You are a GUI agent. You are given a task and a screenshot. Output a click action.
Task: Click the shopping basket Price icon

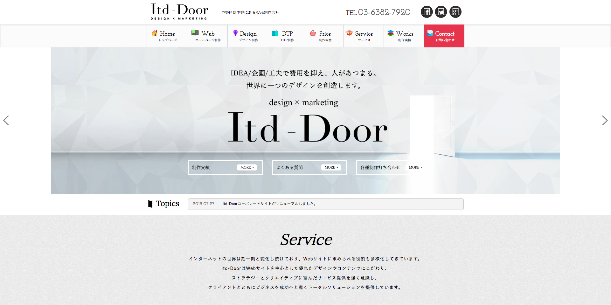[x=313, y=33]
